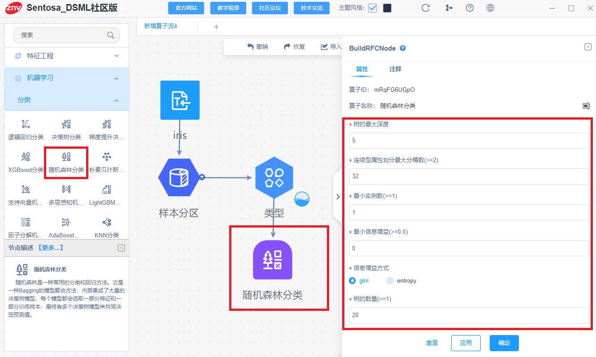Click the 重置 link
This screenshot has width=596, height=357.
[432, 343]
